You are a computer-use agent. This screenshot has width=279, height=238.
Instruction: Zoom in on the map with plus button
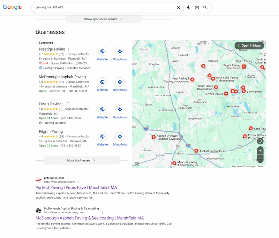260,151
